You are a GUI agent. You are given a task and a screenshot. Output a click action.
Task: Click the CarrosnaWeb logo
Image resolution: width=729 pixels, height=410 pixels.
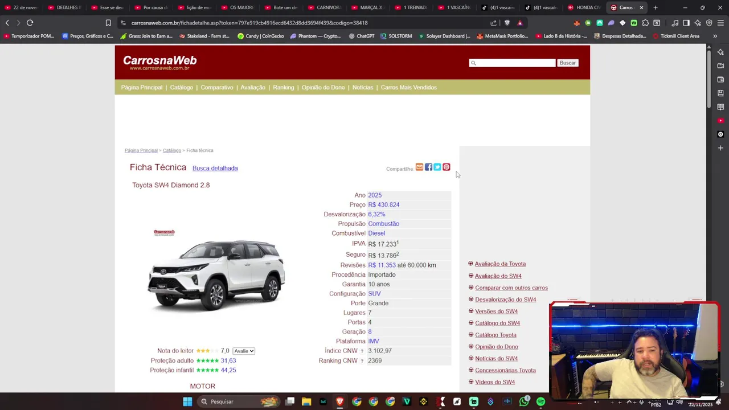(x=160, y=63)
